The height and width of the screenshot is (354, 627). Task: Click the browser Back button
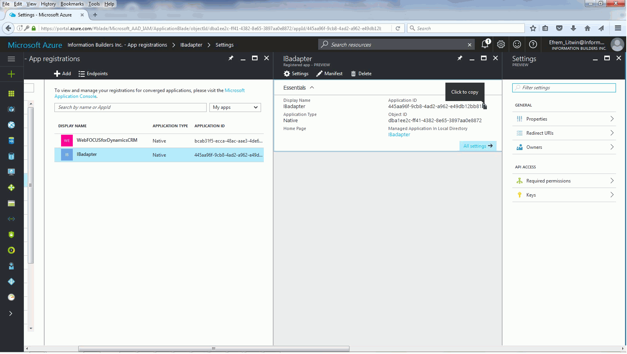pos(8,28)
